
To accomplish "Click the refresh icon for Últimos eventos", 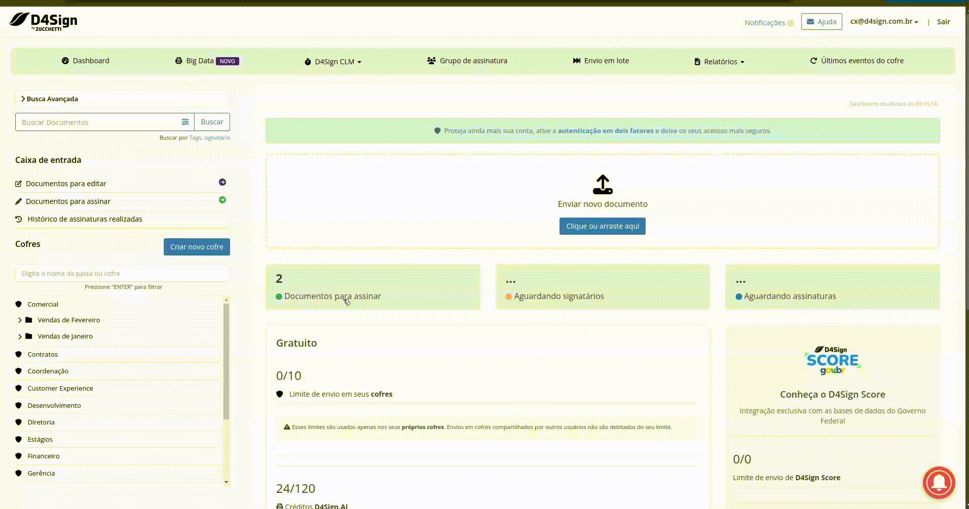I will coord(813,61).
